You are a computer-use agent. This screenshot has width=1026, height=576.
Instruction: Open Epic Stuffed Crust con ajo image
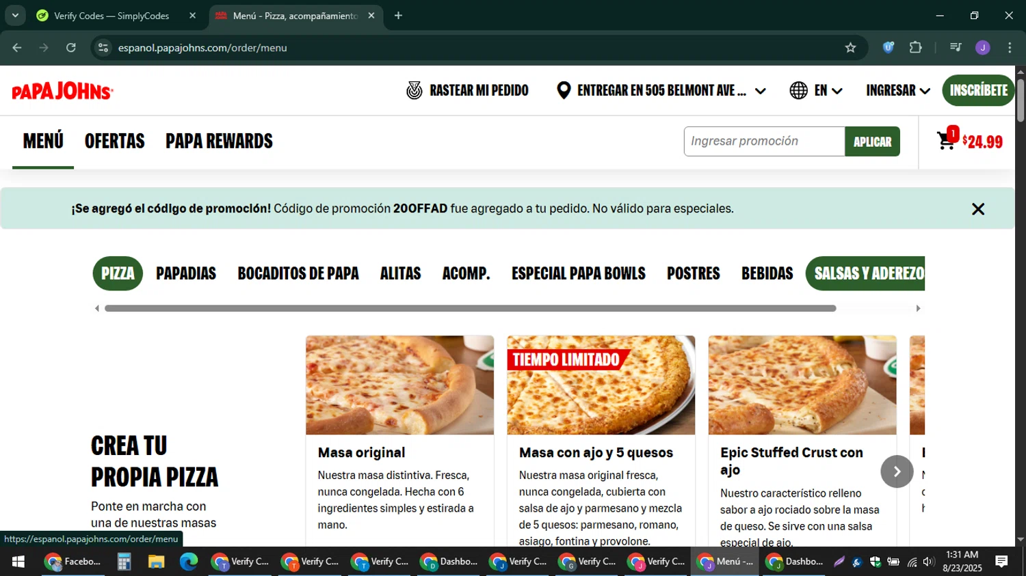click(802, 385)
